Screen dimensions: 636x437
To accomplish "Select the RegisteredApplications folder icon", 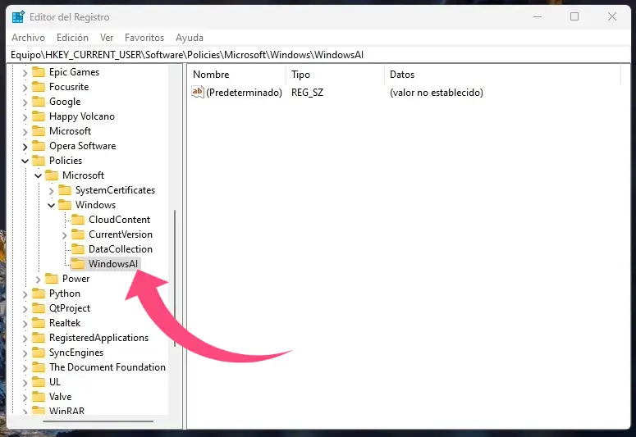I will pyautogui.click(x=39, y=338).
